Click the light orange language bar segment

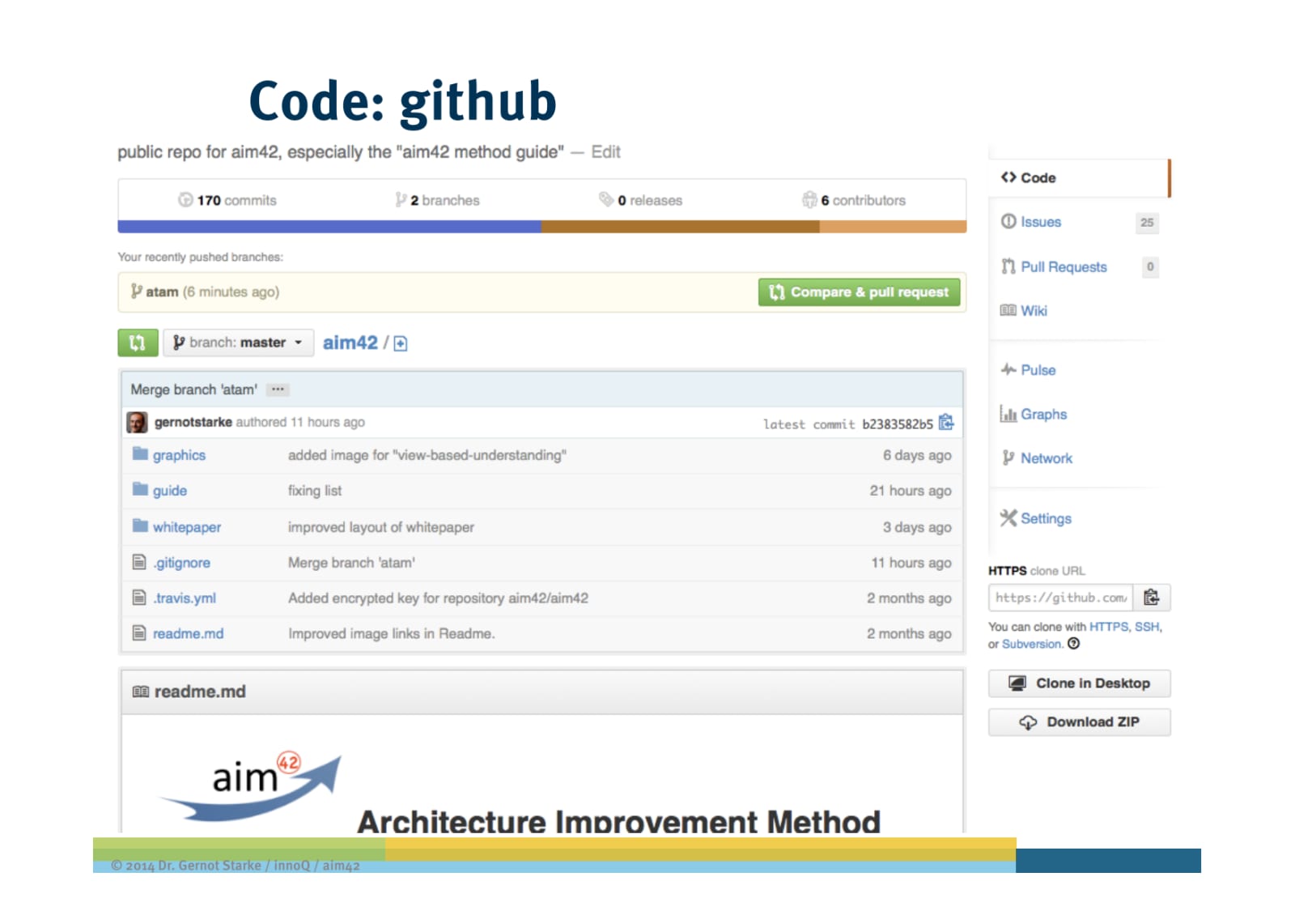tap(893, 227)
